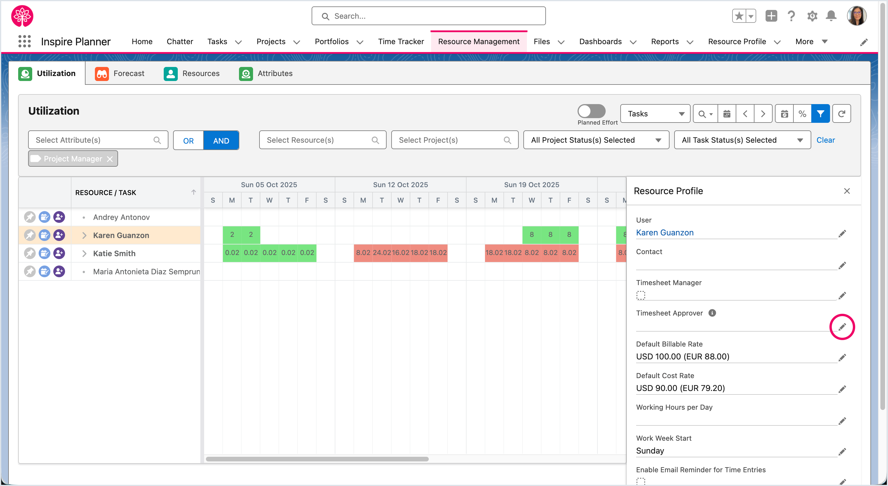The height and width of the screenshot is (486, 888).
Task: Click the percent view icon in toolbar
Action: (x=802, y=113)
